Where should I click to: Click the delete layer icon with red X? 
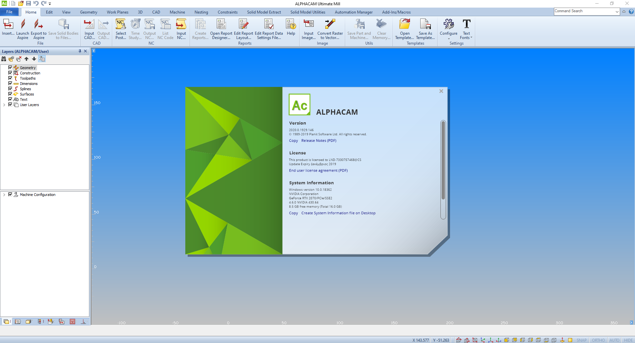click(x=19, y=59)
